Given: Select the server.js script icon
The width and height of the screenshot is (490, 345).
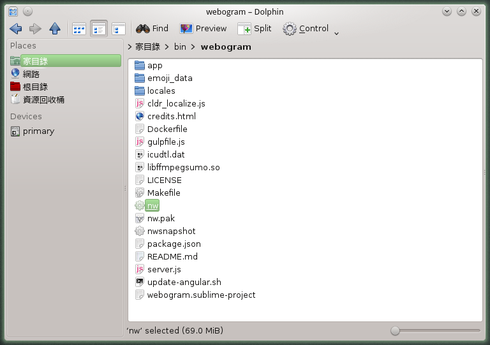Looking at the screenshot, I should tap(139, 269).
